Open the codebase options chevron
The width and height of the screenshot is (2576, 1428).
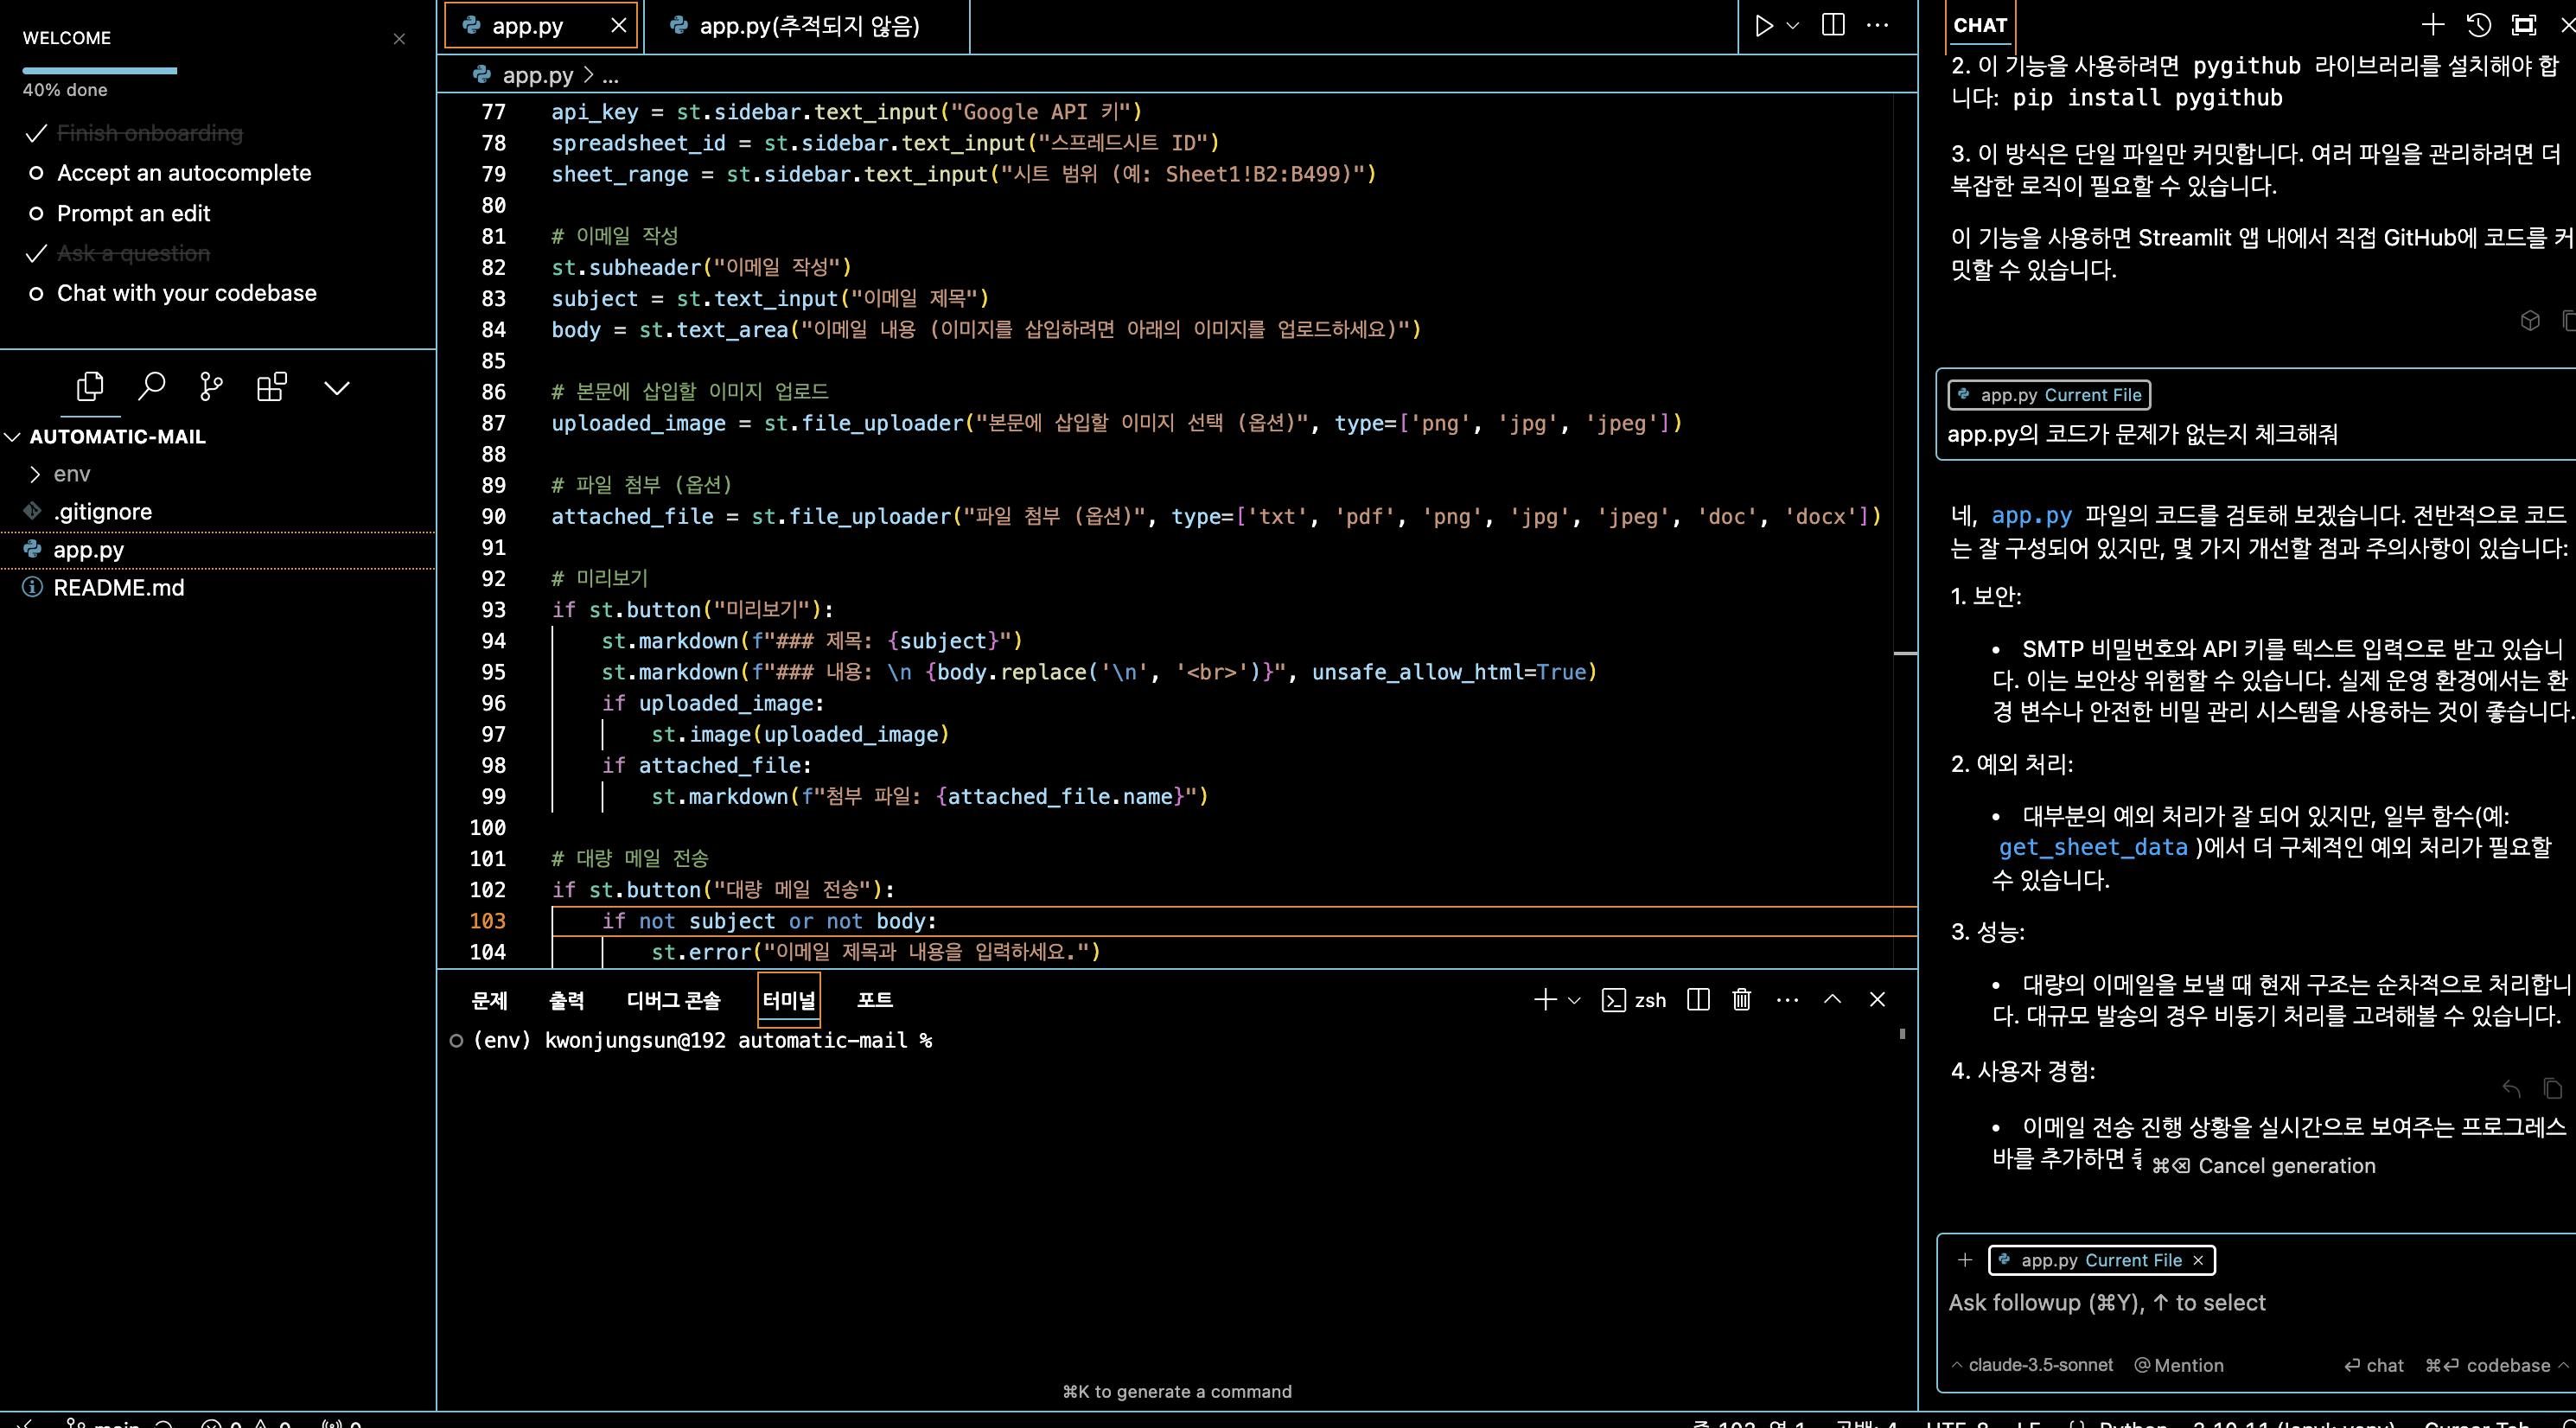coord(2563,1365)
